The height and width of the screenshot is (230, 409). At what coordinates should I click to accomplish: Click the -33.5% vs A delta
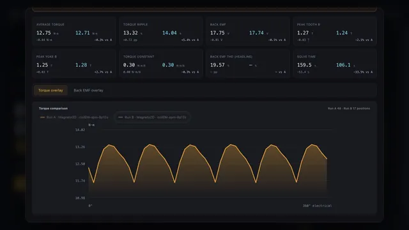tap(363, 72)
